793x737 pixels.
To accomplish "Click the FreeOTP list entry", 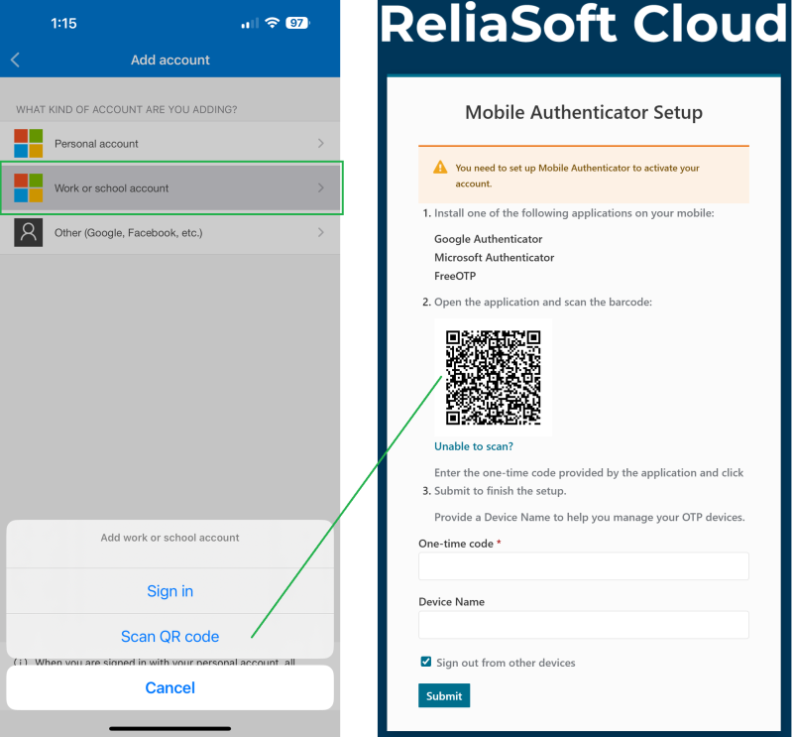I will [455, 276].
